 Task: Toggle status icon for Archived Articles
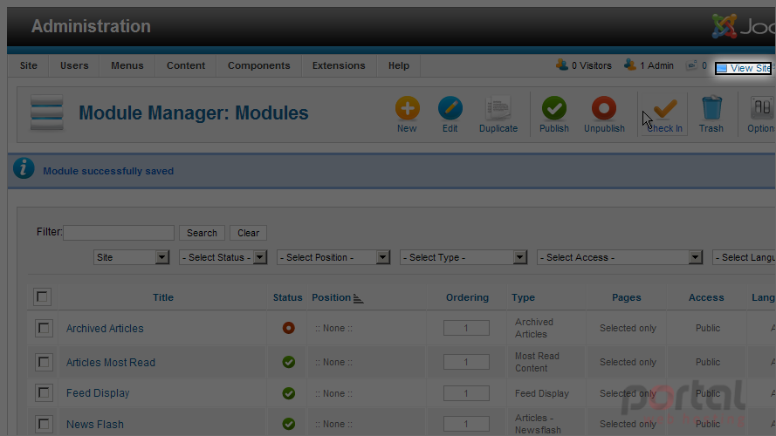[289, 328]
